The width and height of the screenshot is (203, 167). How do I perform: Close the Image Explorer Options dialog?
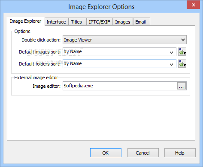click(x=193, y=5)
